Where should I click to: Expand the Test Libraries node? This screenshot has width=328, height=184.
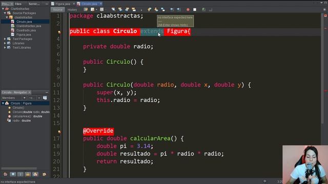(x=5, y=48)
